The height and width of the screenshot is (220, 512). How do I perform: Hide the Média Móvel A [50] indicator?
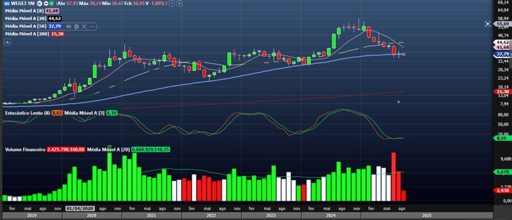68,26
